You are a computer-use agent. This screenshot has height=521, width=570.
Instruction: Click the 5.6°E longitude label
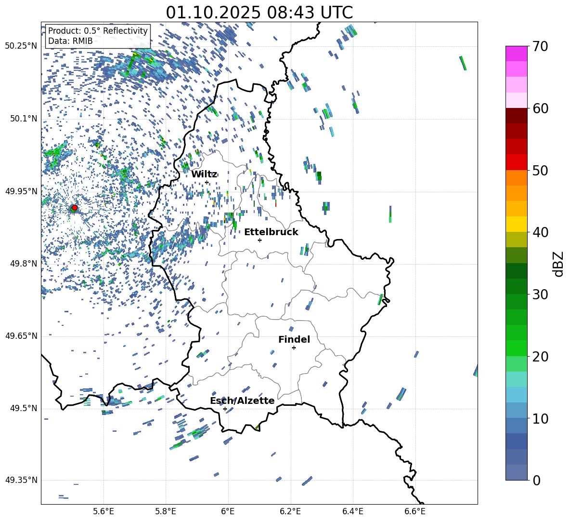(104, 511)
